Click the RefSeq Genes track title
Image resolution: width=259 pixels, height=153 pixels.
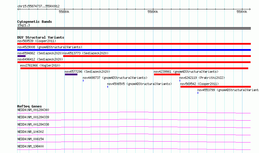29,106
